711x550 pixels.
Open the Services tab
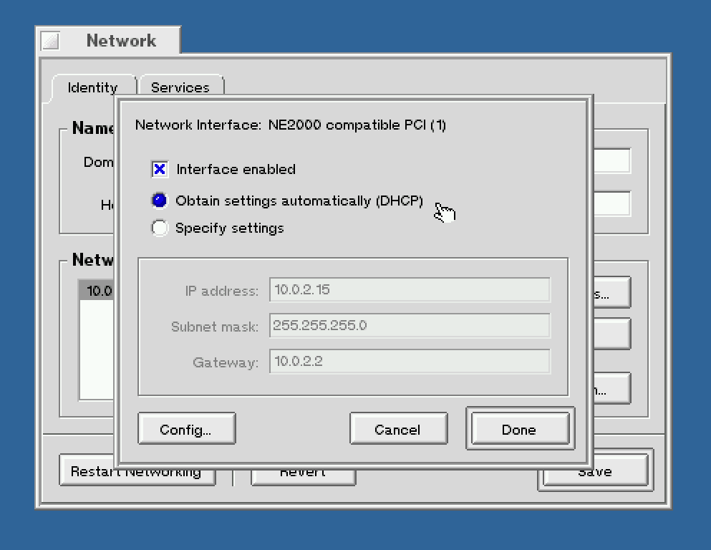(x=180, y=87)
